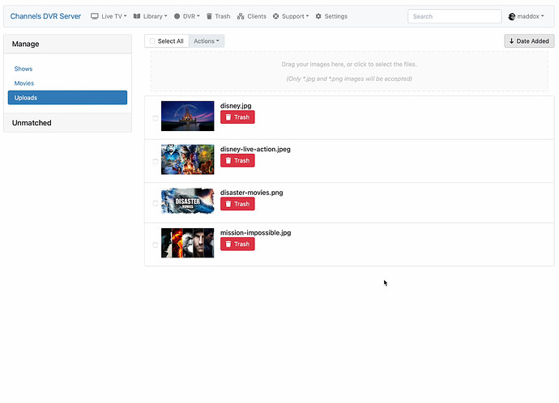Trash the disney-live-action.jpeg upload

[x=237, y=160]
